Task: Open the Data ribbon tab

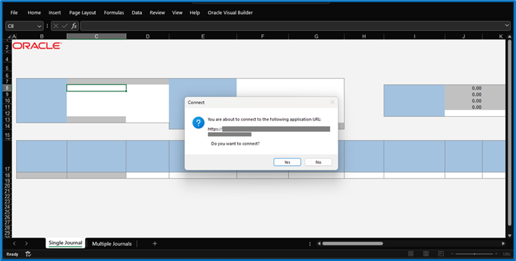Action: click(x=137, y=13)
